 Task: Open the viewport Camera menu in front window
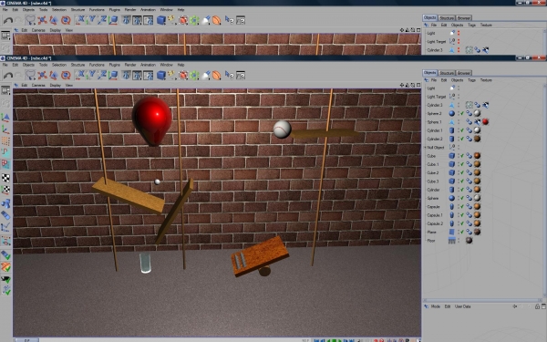38,85
